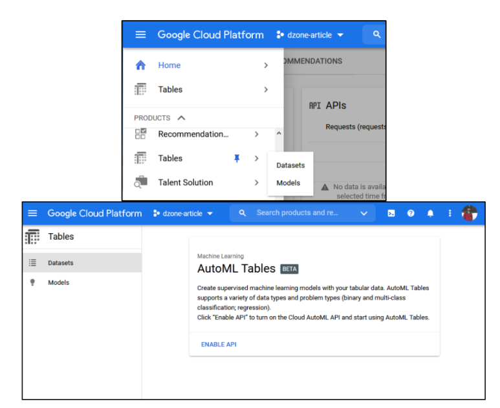
Task: Open hamburger menu in upper console window
Action: pyautogui.click(x=140, y=34)
